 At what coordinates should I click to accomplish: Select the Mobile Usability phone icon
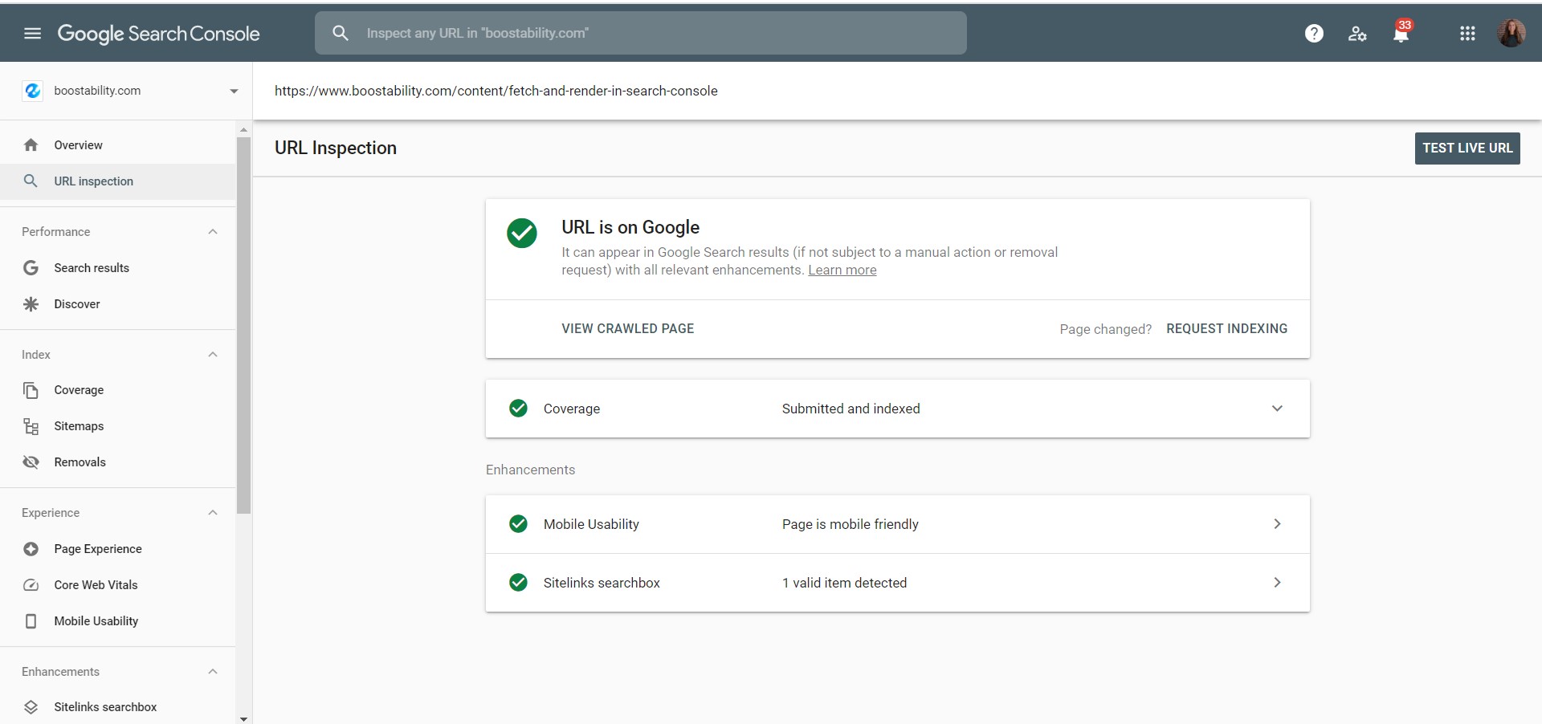pos(31,620)
